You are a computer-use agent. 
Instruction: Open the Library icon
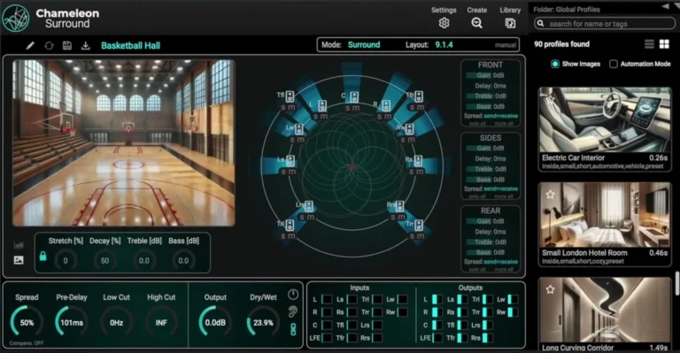510,23
